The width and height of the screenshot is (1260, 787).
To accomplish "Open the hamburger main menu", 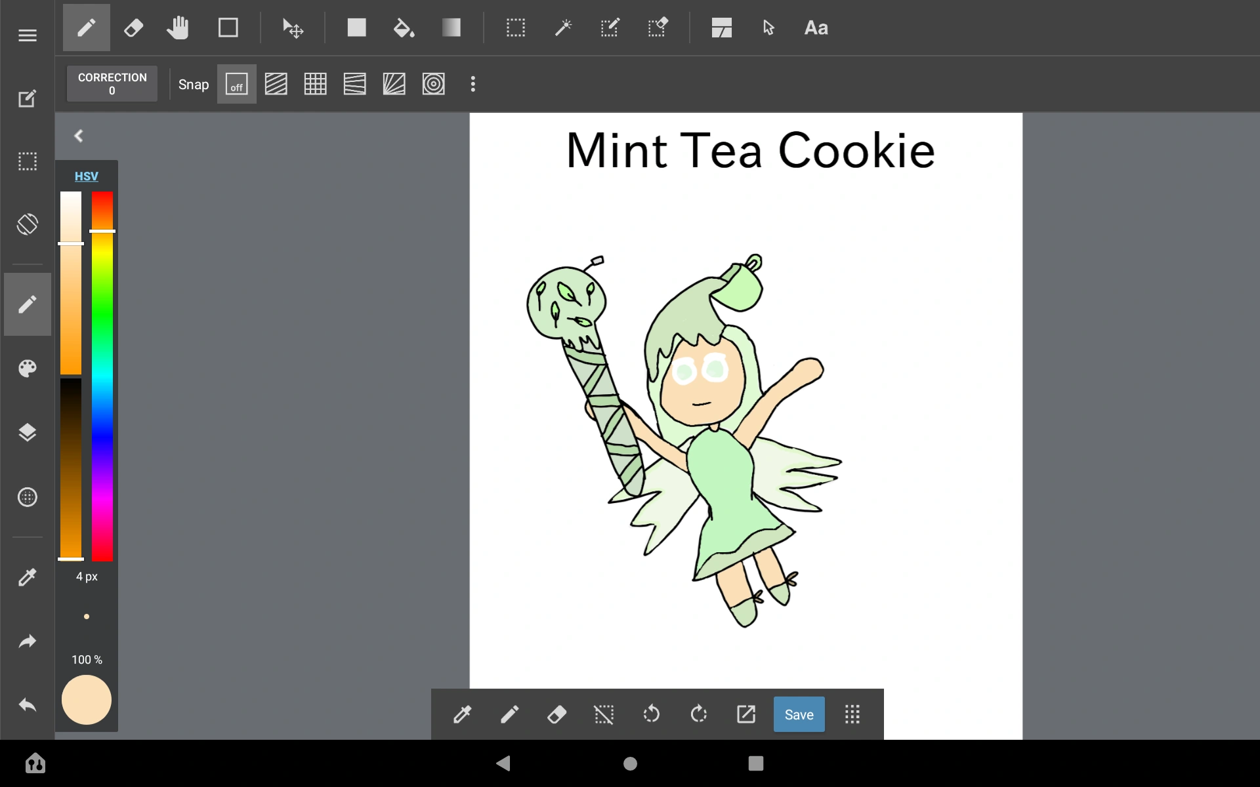I will tap(27, 35).
